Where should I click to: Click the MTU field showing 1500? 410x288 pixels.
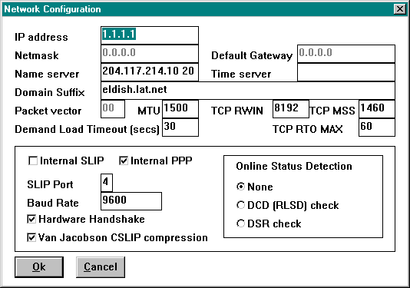pyautogui.click(x=180, y=109)
